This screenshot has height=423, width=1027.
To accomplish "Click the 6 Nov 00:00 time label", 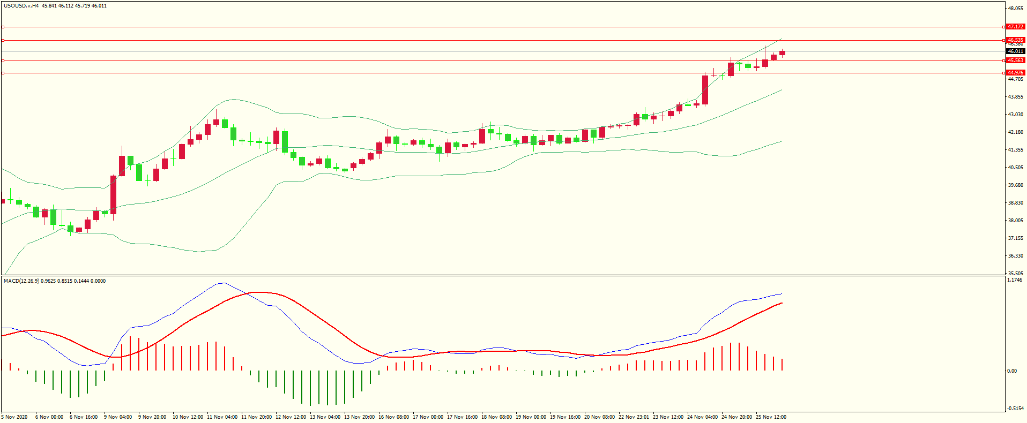I will click(49, 417).
